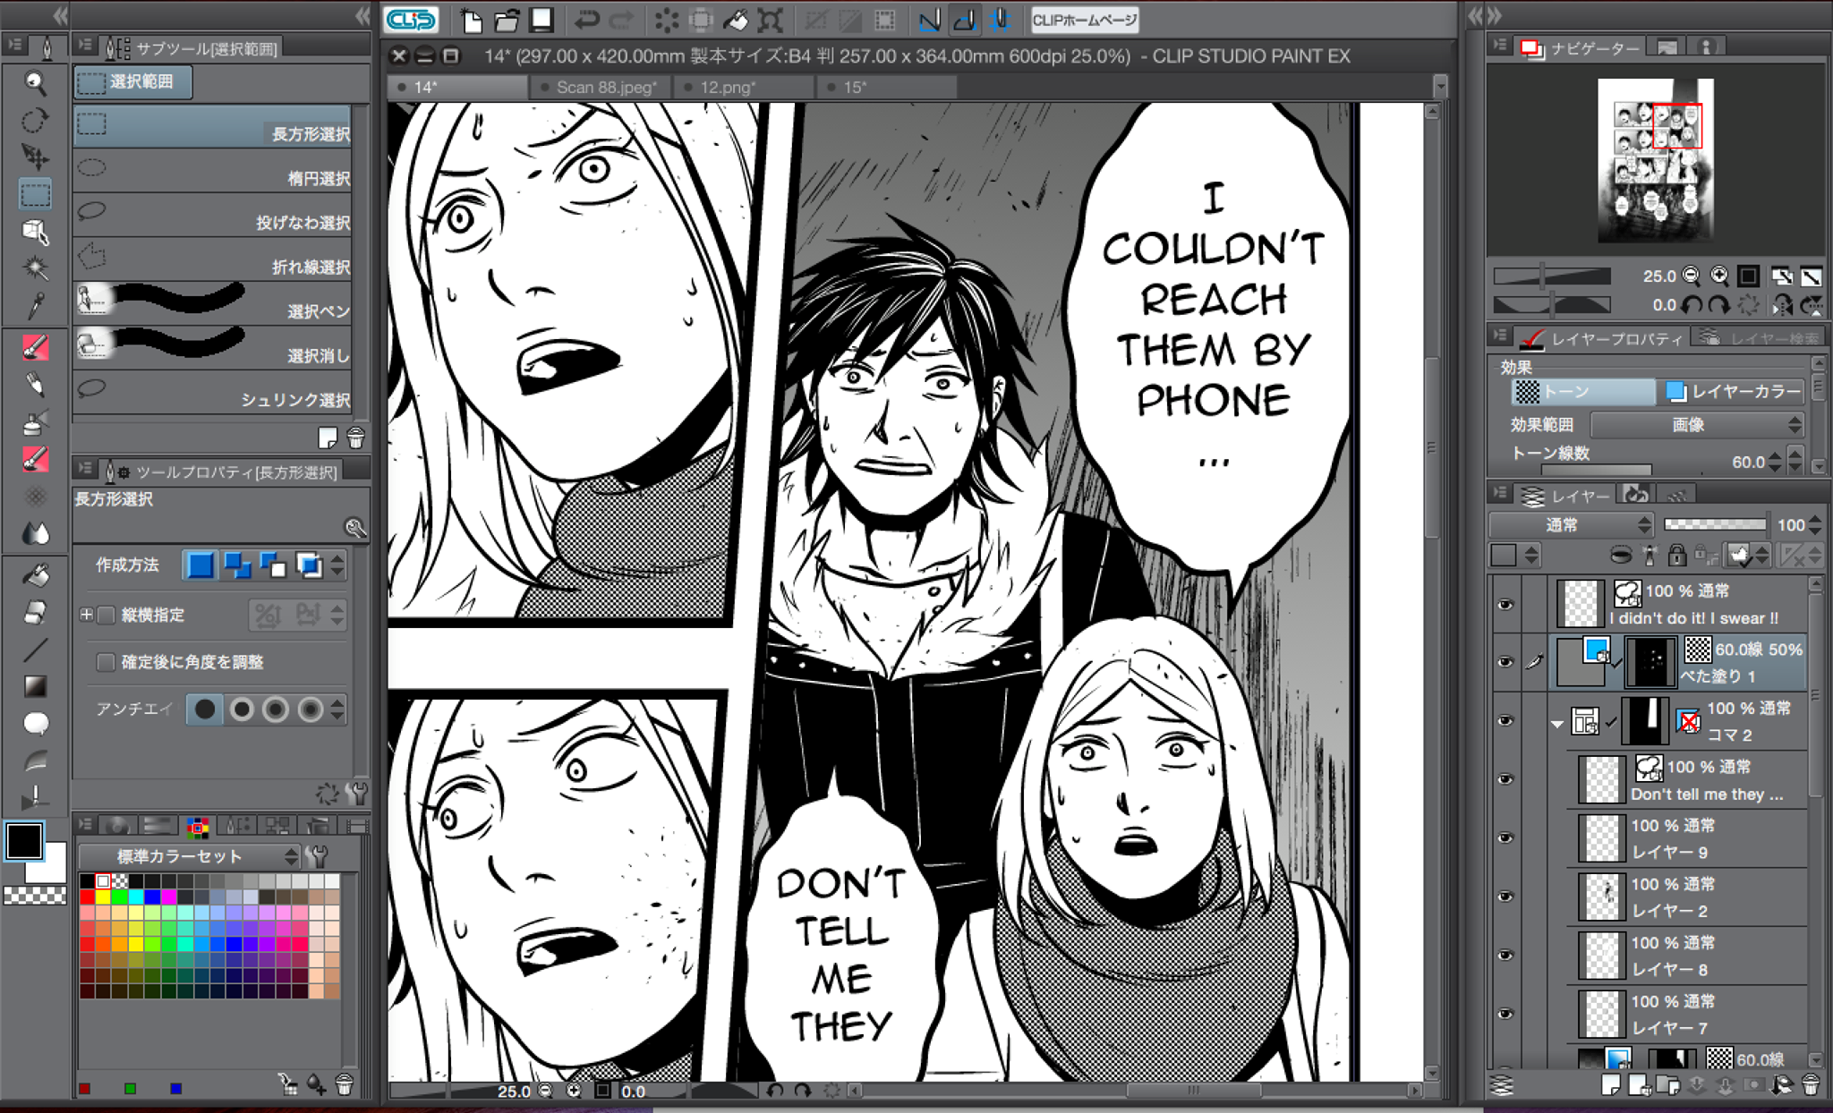
Task: Select the 折れ線選択 polyline sub tool
Action: 213,259
